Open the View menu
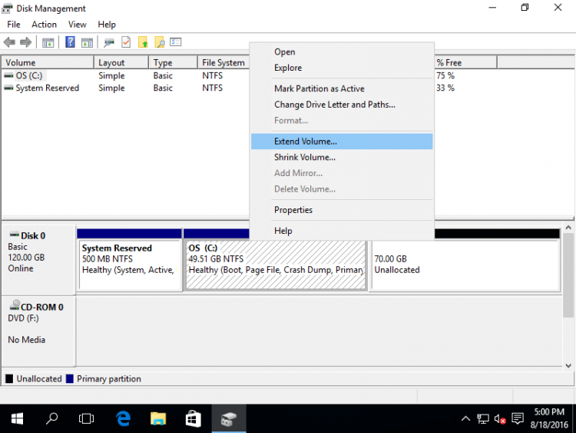The image size is (576, 433). (x=77, y=25)
